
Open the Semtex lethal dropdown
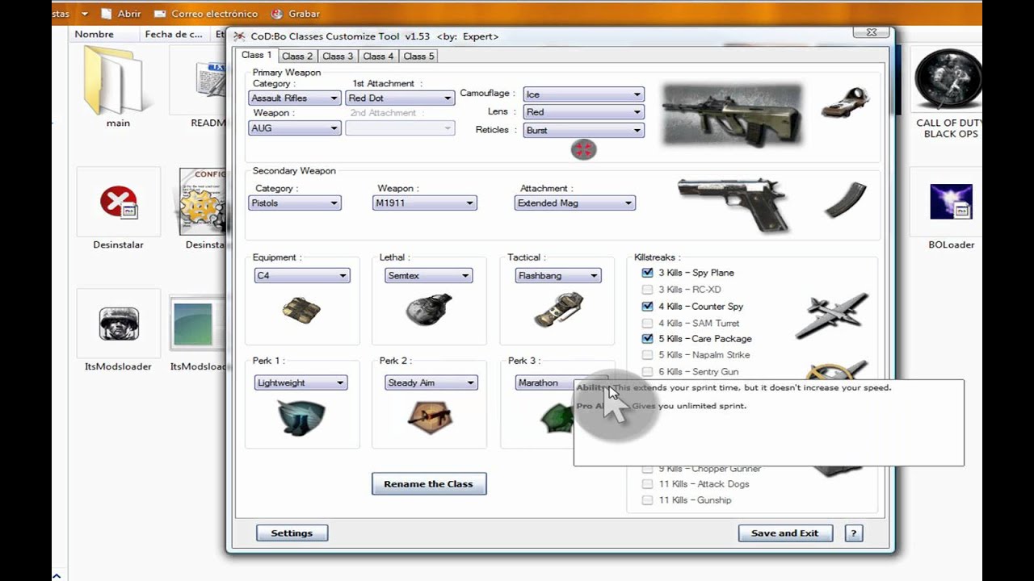pos(429,276)
